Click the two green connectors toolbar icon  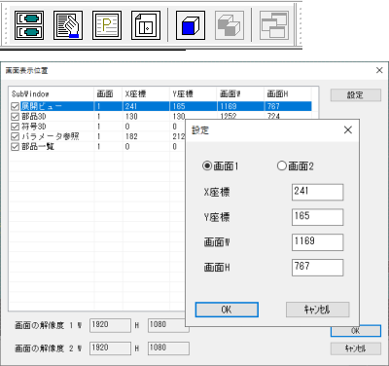[29, 25]
